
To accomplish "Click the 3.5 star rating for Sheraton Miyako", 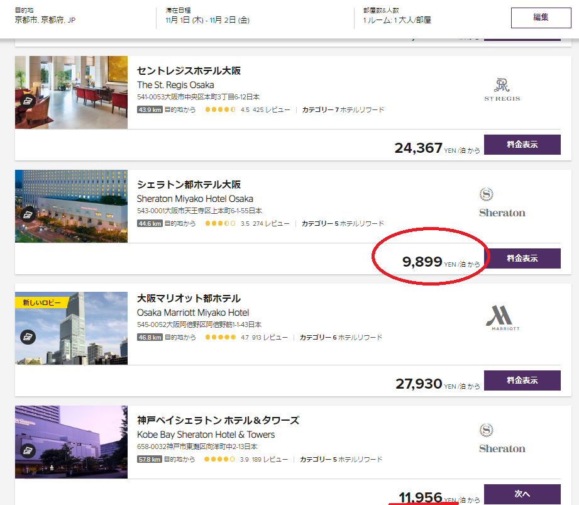I will pyautogui.click(x=221, y=223).
